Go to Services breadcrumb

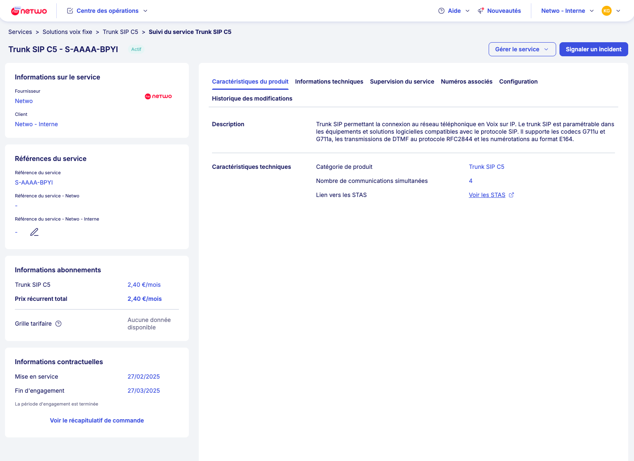point(20,32)
